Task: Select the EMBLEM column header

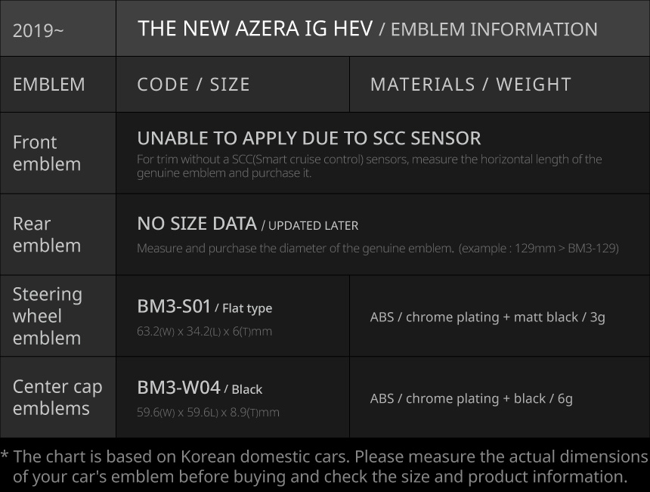Action: pos(49,85)
